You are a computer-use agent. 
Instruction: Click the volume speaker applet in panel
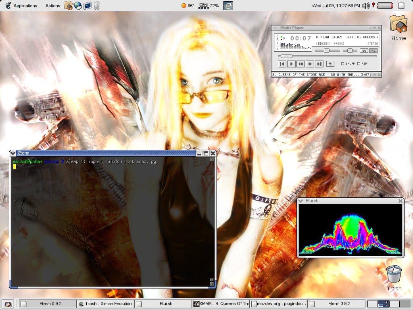[366, 6]
